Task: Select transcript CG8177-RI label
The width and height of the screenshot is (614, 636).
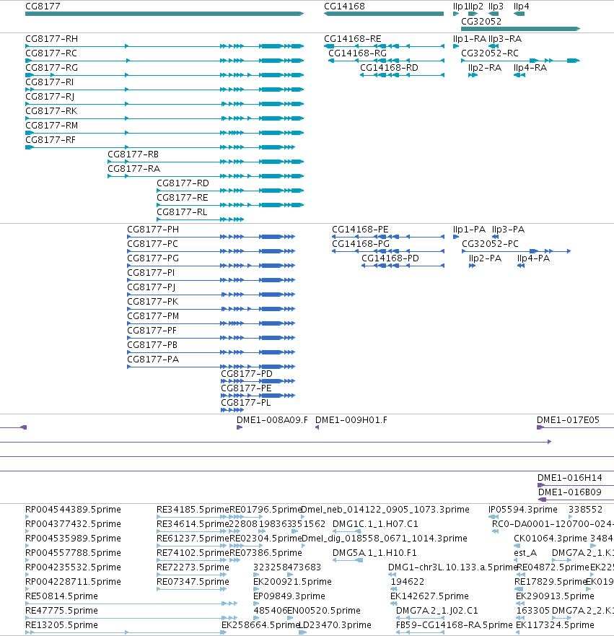Action: (x=50, y=82)
